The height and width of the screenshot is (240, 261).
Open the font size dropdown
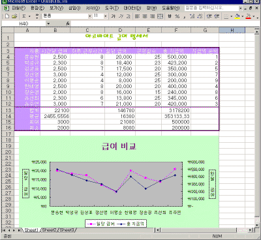[x=106, y=16]
